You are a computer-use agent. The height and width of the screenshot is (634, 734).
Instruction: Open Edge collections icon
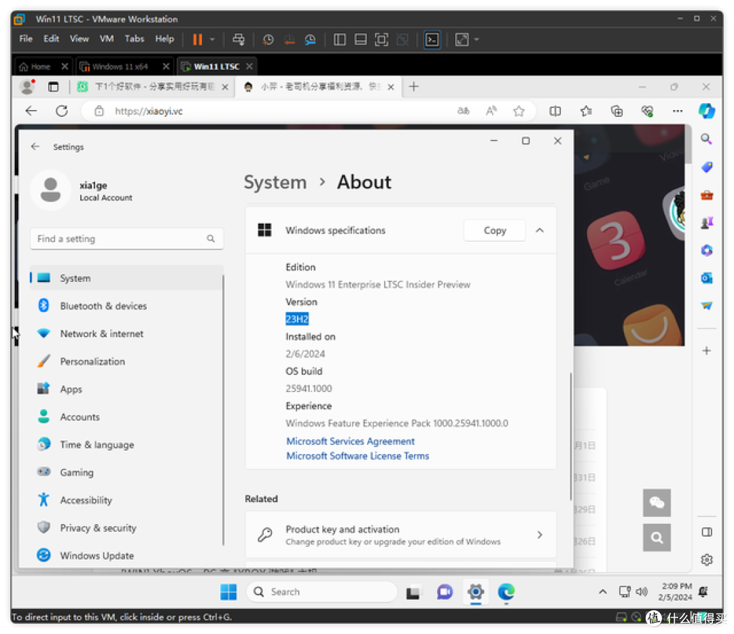pos(616,111)
